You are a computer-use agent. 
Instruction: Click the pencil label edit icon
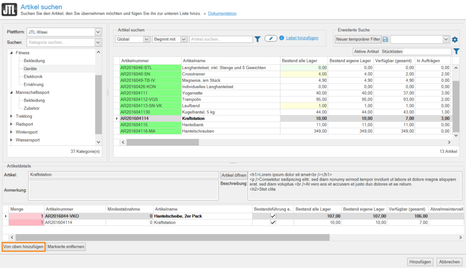coord(271,39)
